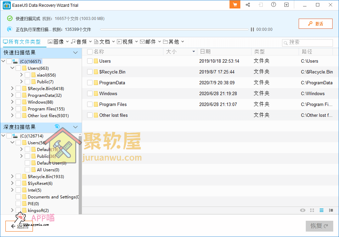Switch to thumbnail grid view

point(312,210)
